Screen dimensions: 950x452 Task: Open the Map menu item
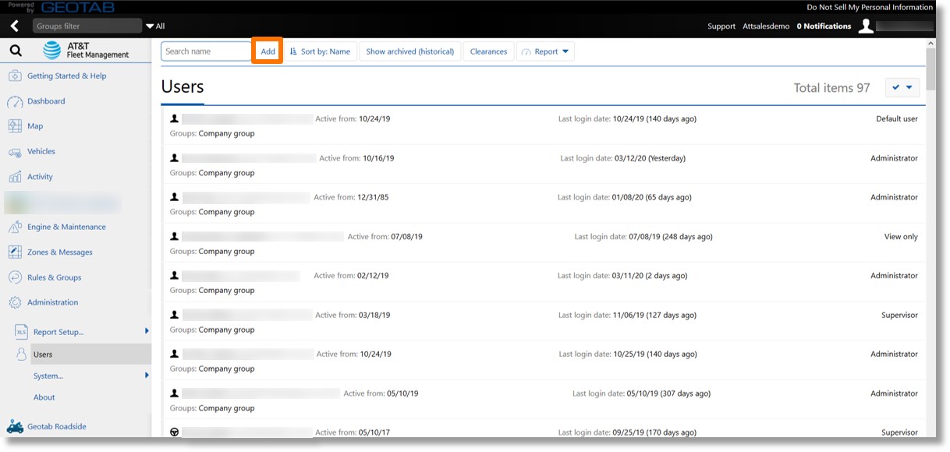point(35,126)
